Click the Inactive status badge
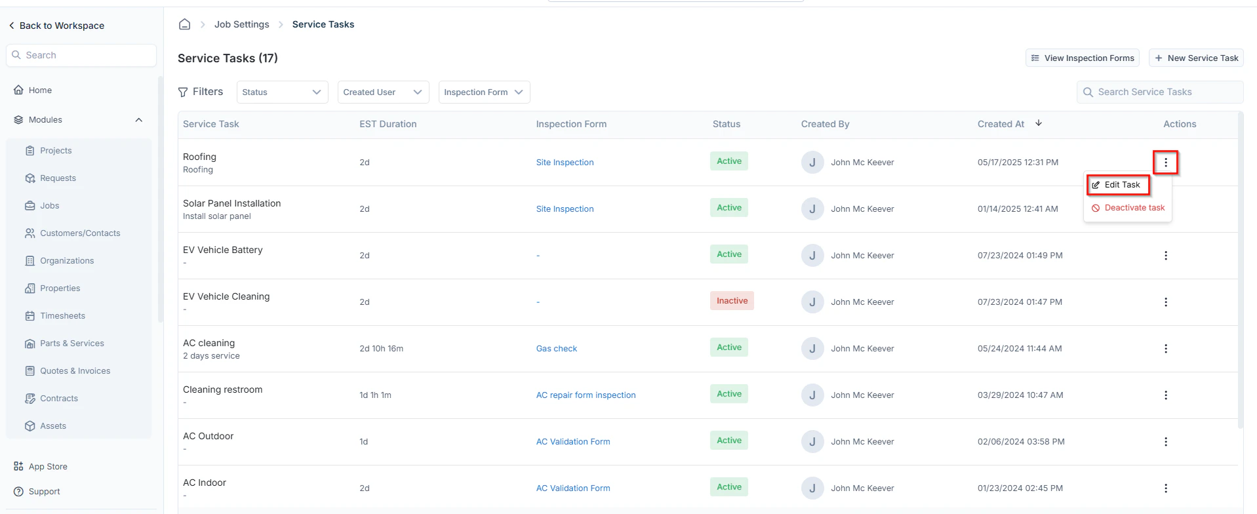The width and height of the screenshot is (1257, 514). 732,301
